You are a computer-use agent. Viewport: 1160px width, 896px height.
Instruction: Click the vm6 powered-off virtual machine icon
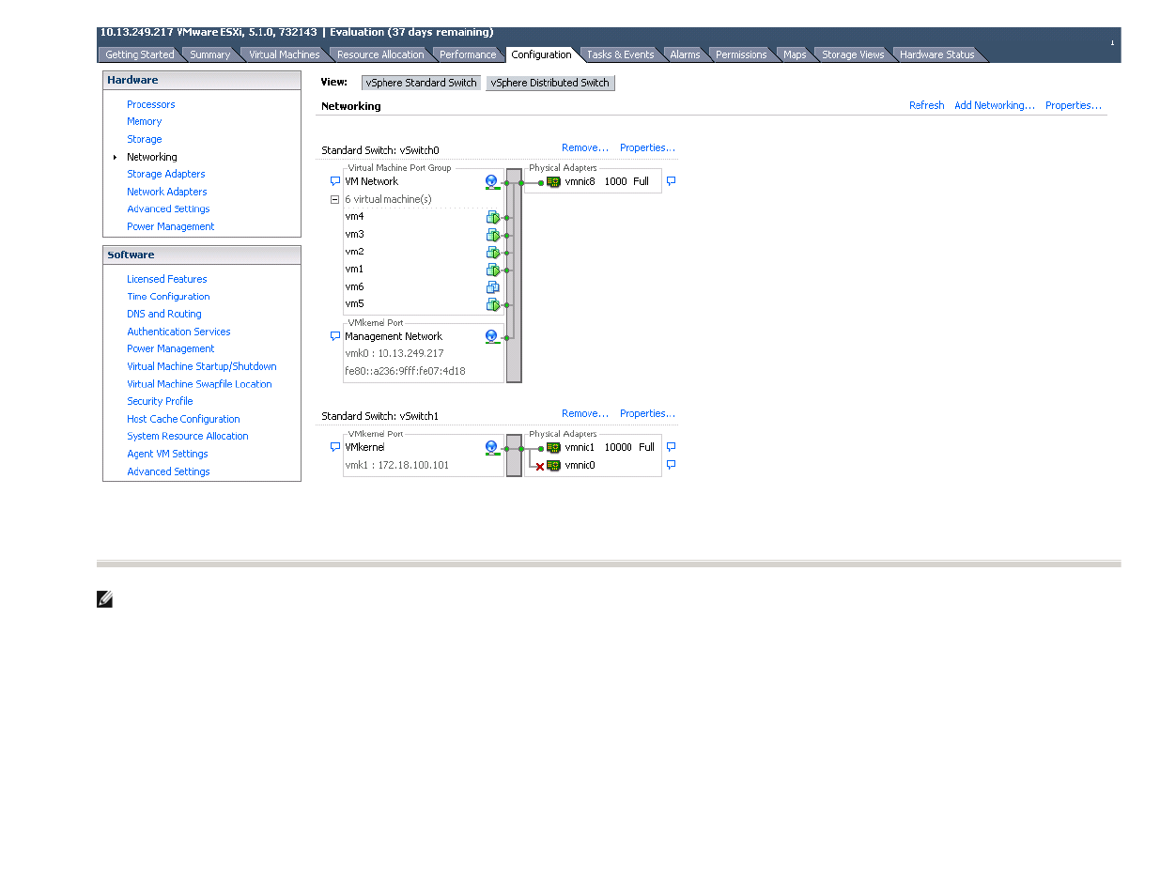click(x=492, y=287)
